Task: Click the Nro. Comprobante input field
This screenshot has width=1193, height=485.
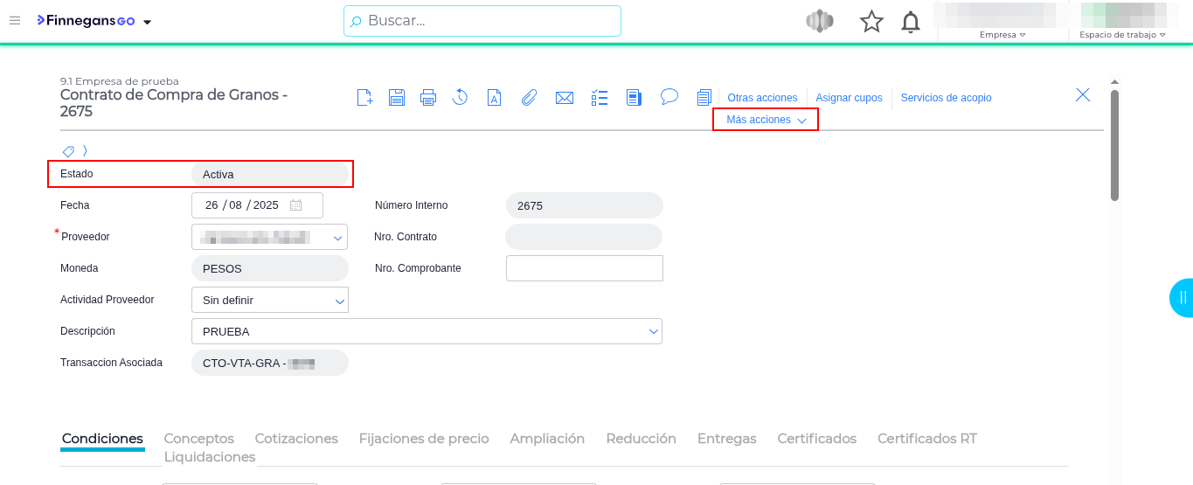Action: [x=584, y=268]
